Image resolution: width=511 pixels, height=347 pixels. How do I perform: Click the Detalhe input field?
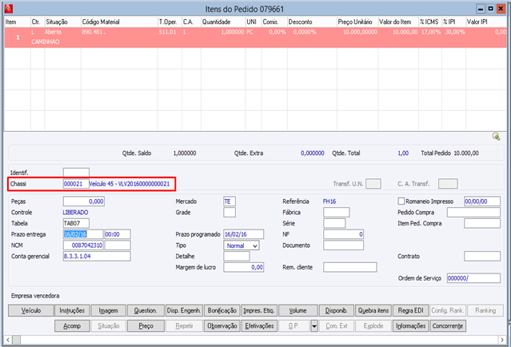tap(237, 257)
